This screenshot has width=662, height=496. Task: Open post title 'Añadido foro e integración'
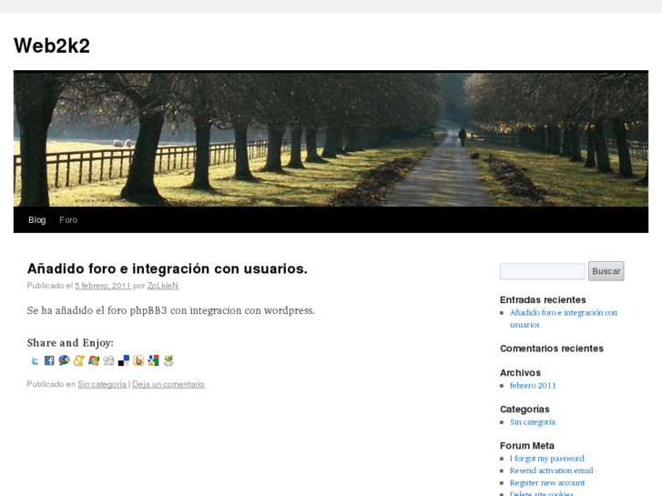tap(167, 268)
